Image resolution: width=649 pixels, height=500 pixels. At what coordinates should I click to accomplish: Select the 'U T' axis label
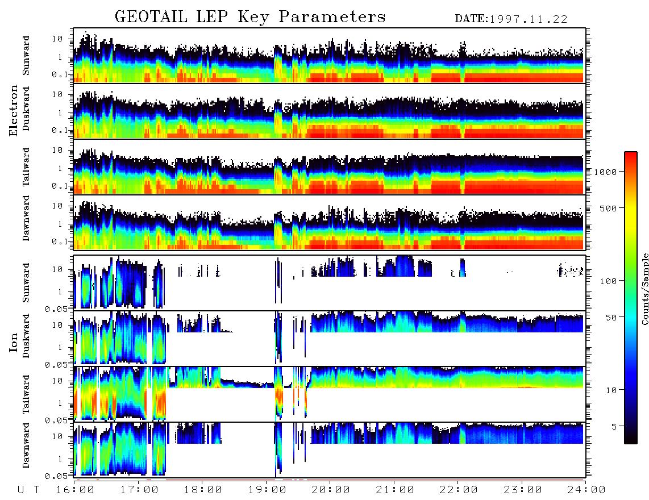tap(29, 490)
